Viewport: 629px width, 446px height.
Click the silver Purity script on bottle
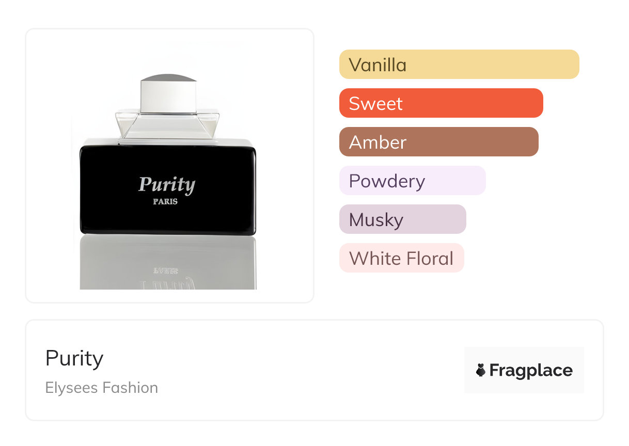click(167, 185)
